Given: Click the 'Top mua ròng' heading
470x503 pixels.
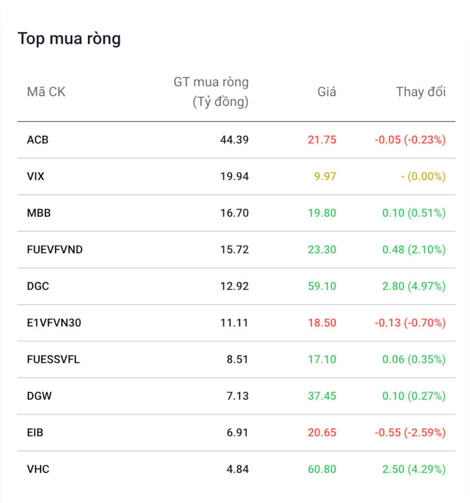Looking at the screenshot, I should pos(69,38).
